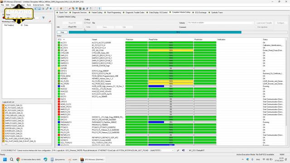Image resolution: width=290 pixels, height=163 pixels.
Task: Open the Документы taskbar item
Action: [x=58, y=159]
